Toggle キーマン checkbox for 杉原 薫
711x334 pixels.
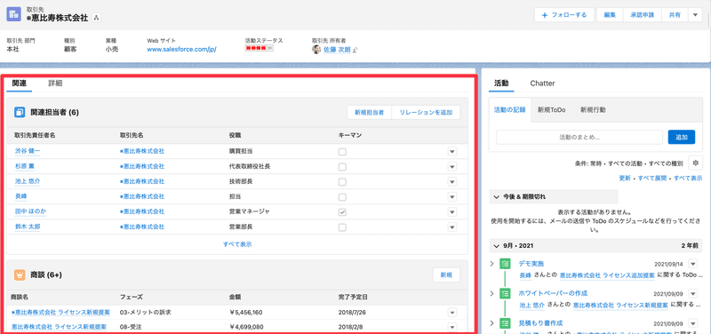point(342,167)
